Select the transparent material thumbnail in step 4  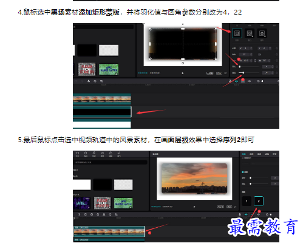click(109, 50)
